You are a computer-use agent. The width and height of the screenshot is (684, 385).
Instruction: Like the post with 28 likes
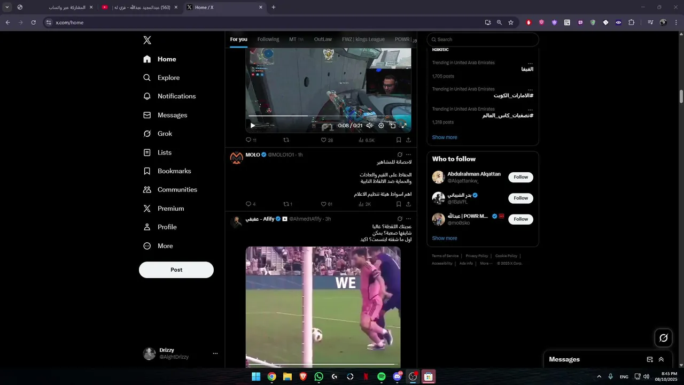[x=327, y=140]
